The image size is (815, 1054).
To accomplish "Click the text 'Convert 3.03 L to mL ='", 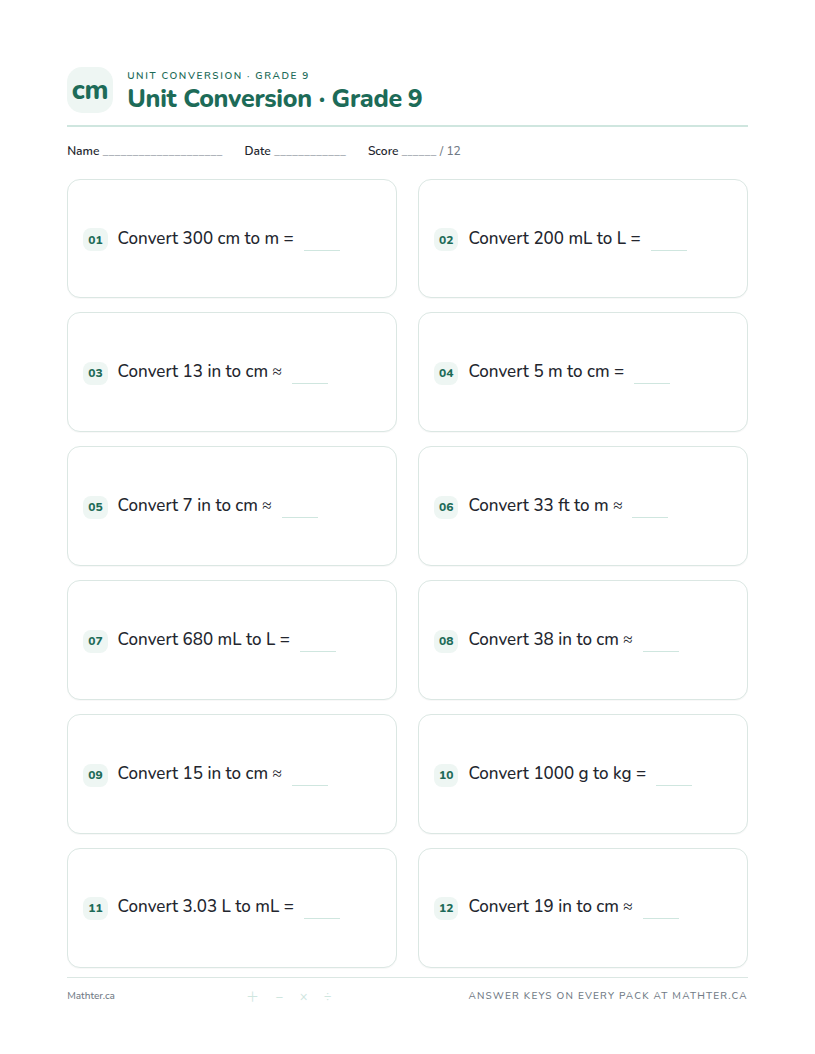I will point(205,907).
